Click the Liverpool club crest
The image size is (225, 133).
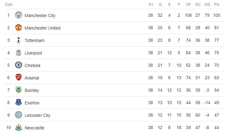point(19,53)
